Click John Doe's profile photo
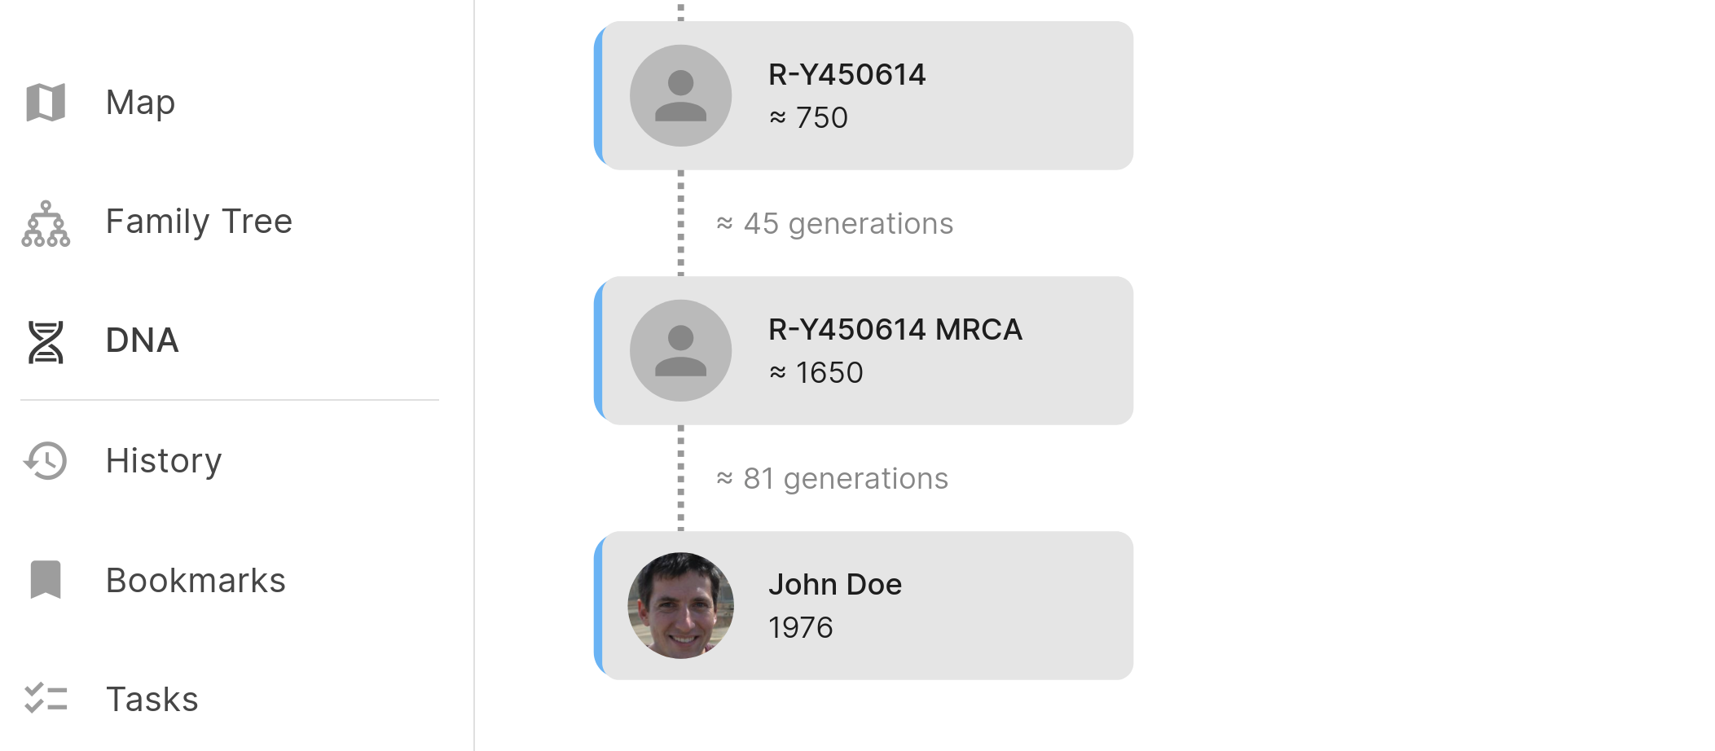1715x751 pixels. click(680, 605)
